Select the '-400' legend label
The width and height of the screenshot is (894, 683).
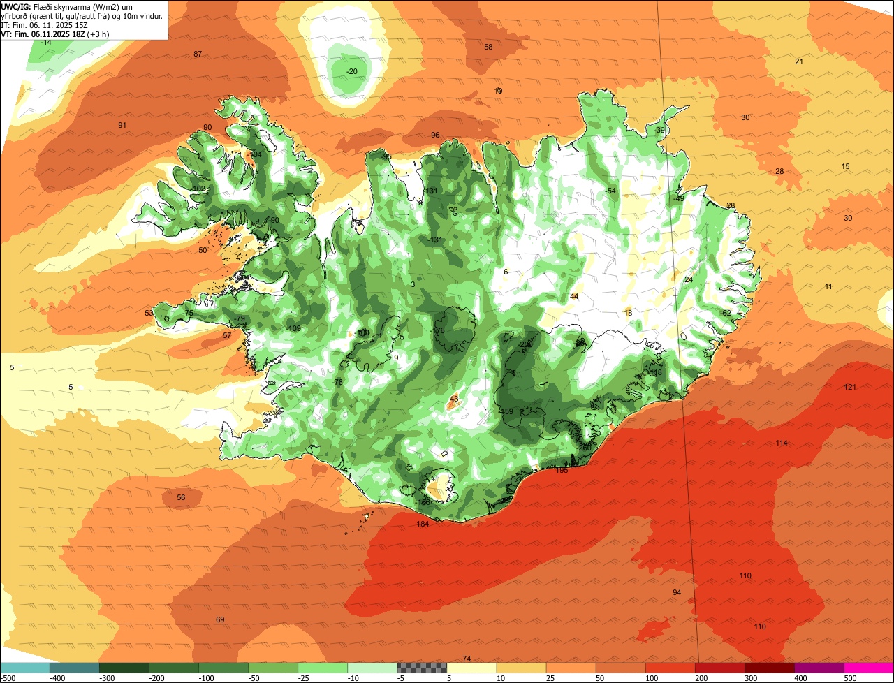pos(56,678)
